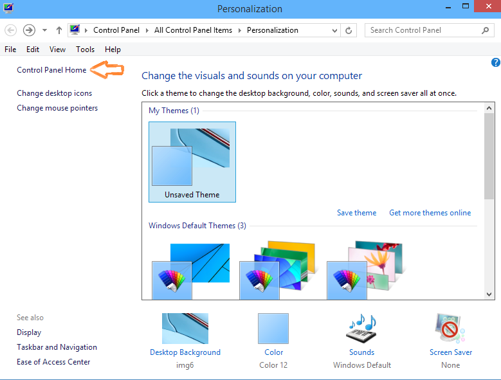Open Change desktop icons
This screenshot has width=501, height=380.
(54, 93)
